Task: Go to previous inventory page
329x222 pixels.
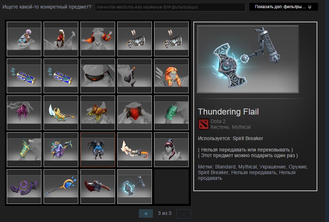Action: click(x=146, y=213)
